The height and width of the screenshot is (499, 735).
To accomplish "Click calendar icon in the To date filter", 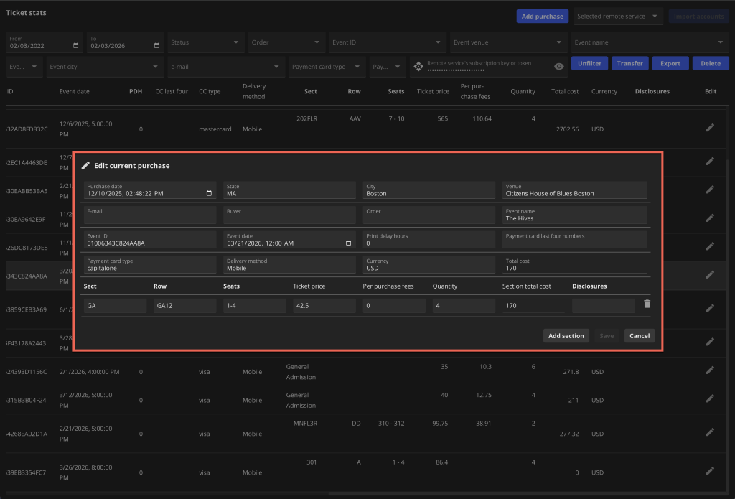I will 156,46.
